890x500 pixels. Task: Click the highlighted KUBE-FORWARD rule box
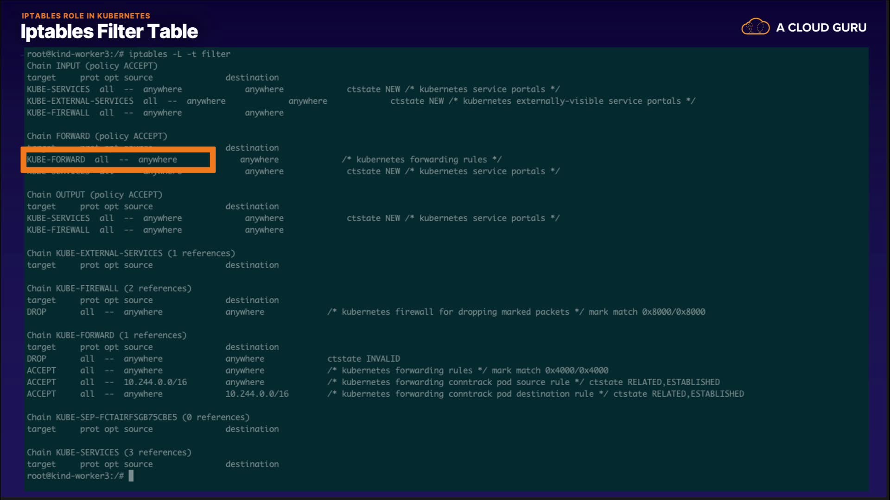point(118,160)
